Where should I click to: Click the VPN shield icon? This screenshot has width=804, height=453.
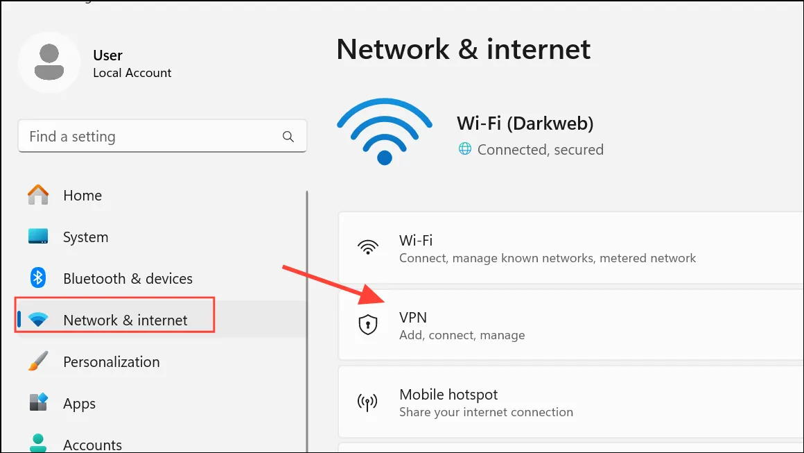(x=367, y=325)
